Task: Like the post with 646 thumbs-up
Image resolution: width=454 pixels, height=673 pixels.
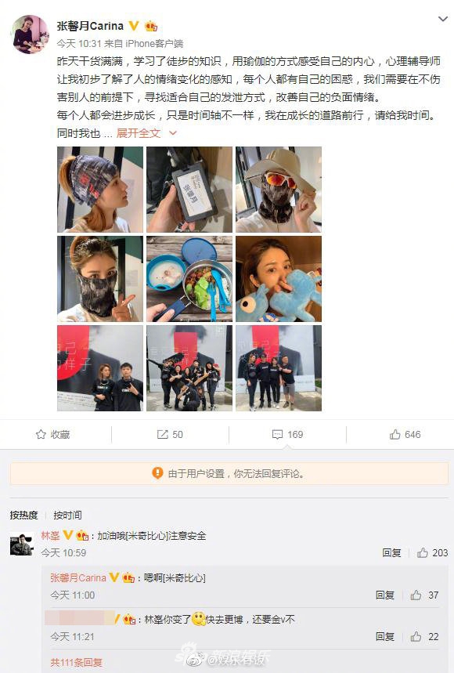Action: coord(405,434)
